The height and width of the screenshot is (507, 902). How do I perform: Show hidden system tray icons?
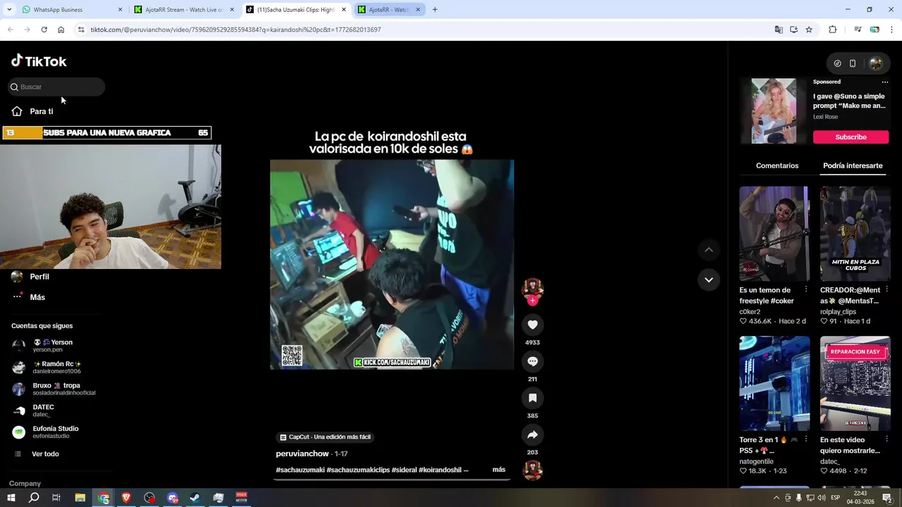point(776,498)
